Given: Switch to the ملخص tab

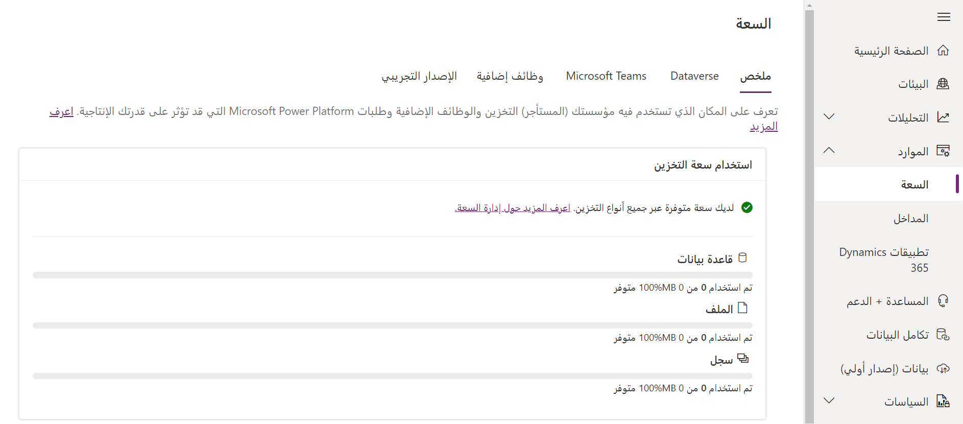Looking at the screenshot, I should pyautogui.click(x=756, y=77).
